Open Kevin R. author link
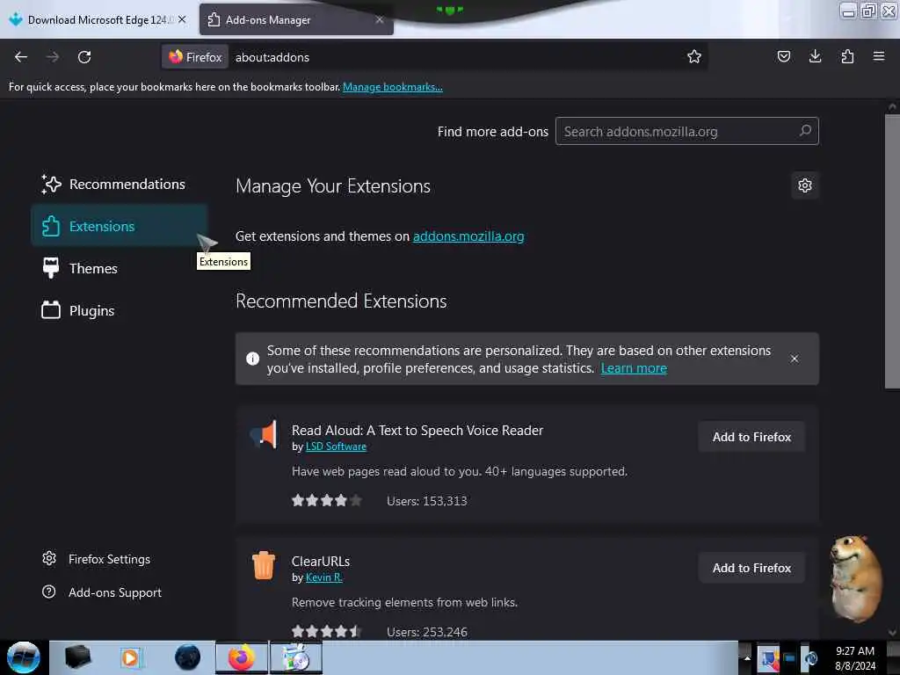The image size is (900, 675). pyautogui.click(x=323, y=577)
